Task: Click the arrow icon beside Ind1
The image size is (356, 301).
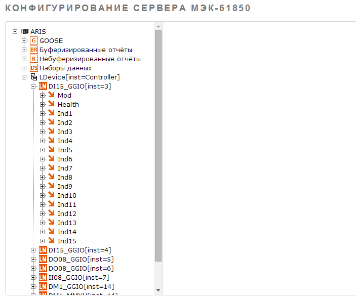Action: (x=52, y=113)
